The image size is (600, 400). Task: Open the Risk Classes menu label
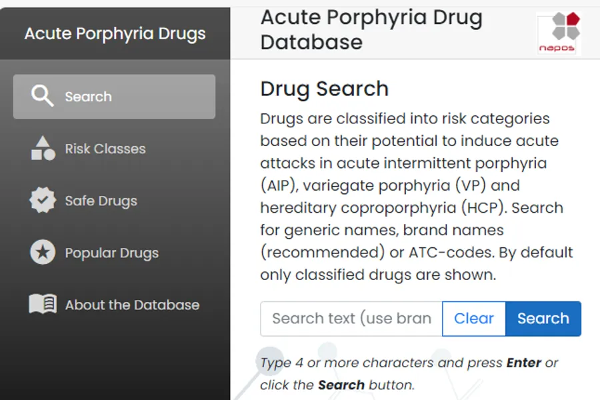(x=105, y=149)
